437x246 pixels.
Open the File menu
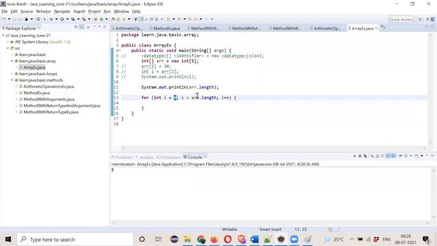[5, 12]
